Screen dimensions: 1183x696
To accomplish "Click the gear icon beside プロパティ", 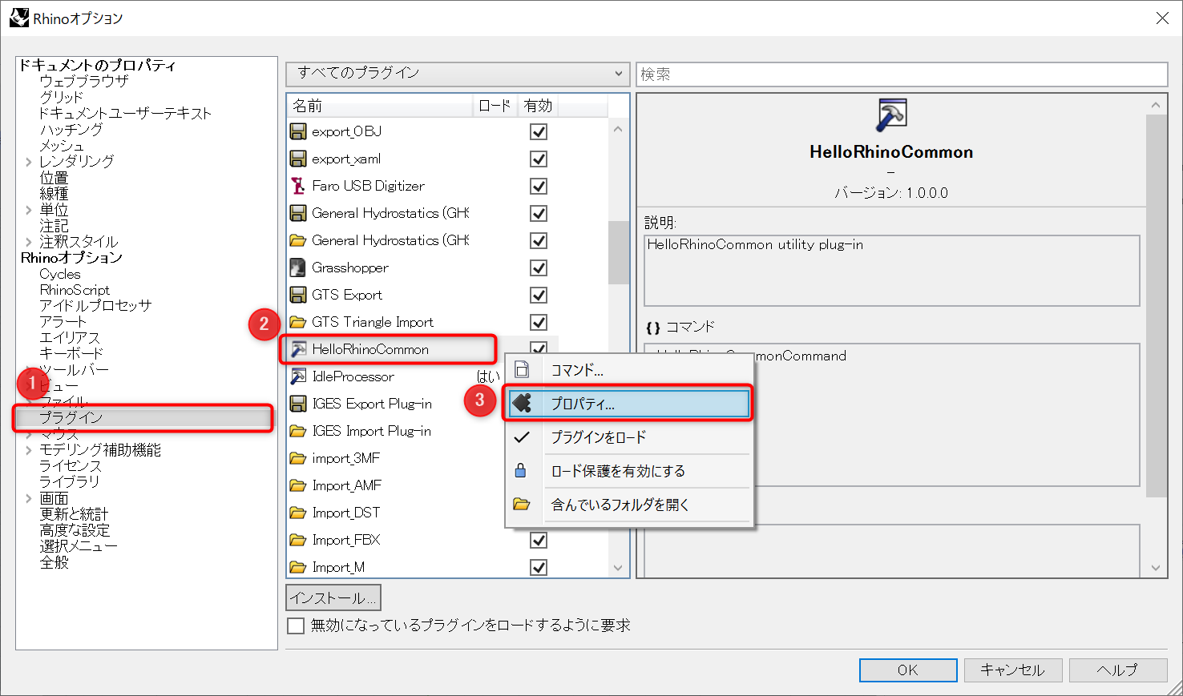I will click(x=522, y=403).
